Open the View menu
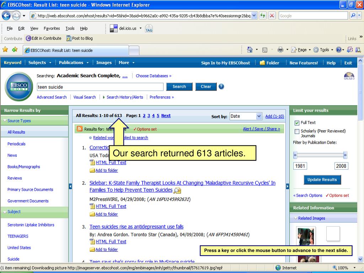The height and width of the screenshot is (273, 364). coord(34,28)
